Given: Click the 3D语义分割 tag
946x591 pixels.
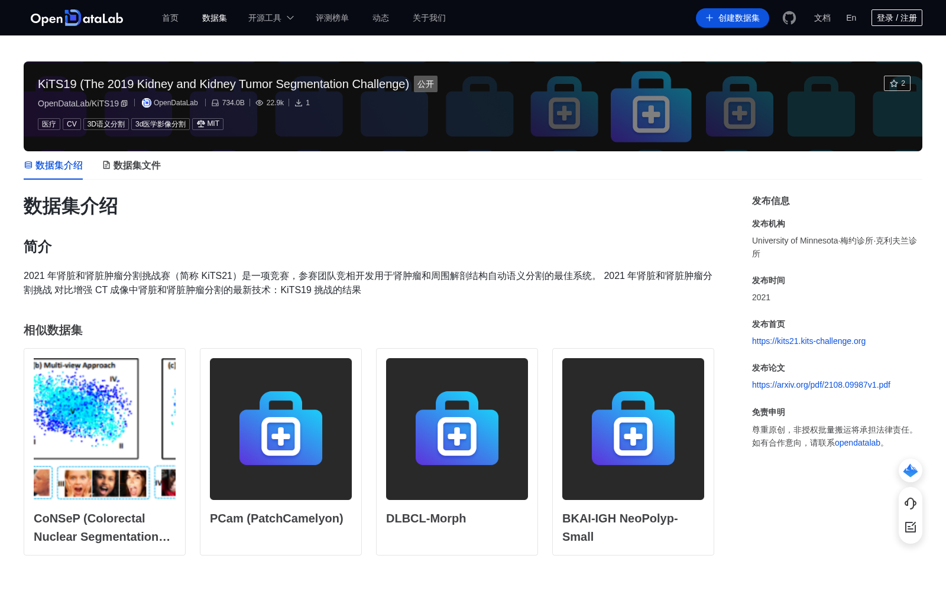Looking at the screenshot, I should [106, 124].
